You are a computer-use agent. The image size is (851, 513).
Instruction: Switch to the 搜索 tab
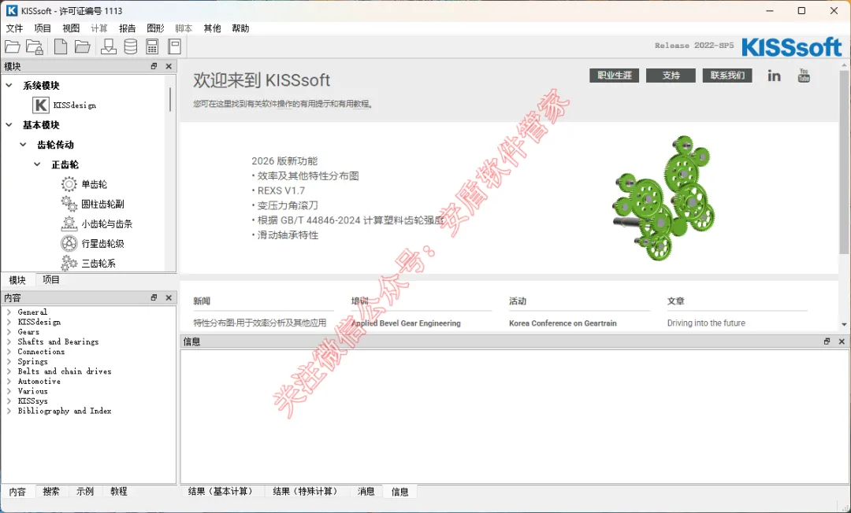point(51,491)
